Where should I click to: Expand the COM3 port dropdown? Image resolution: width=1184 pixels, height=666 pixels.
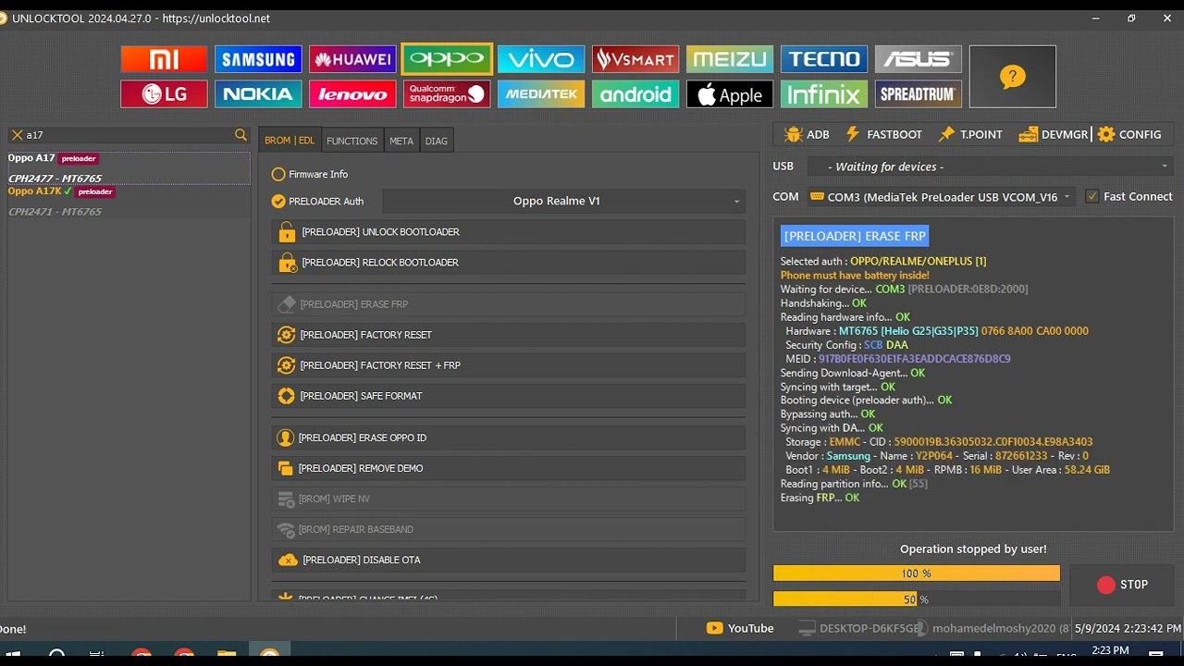(940, 196)
